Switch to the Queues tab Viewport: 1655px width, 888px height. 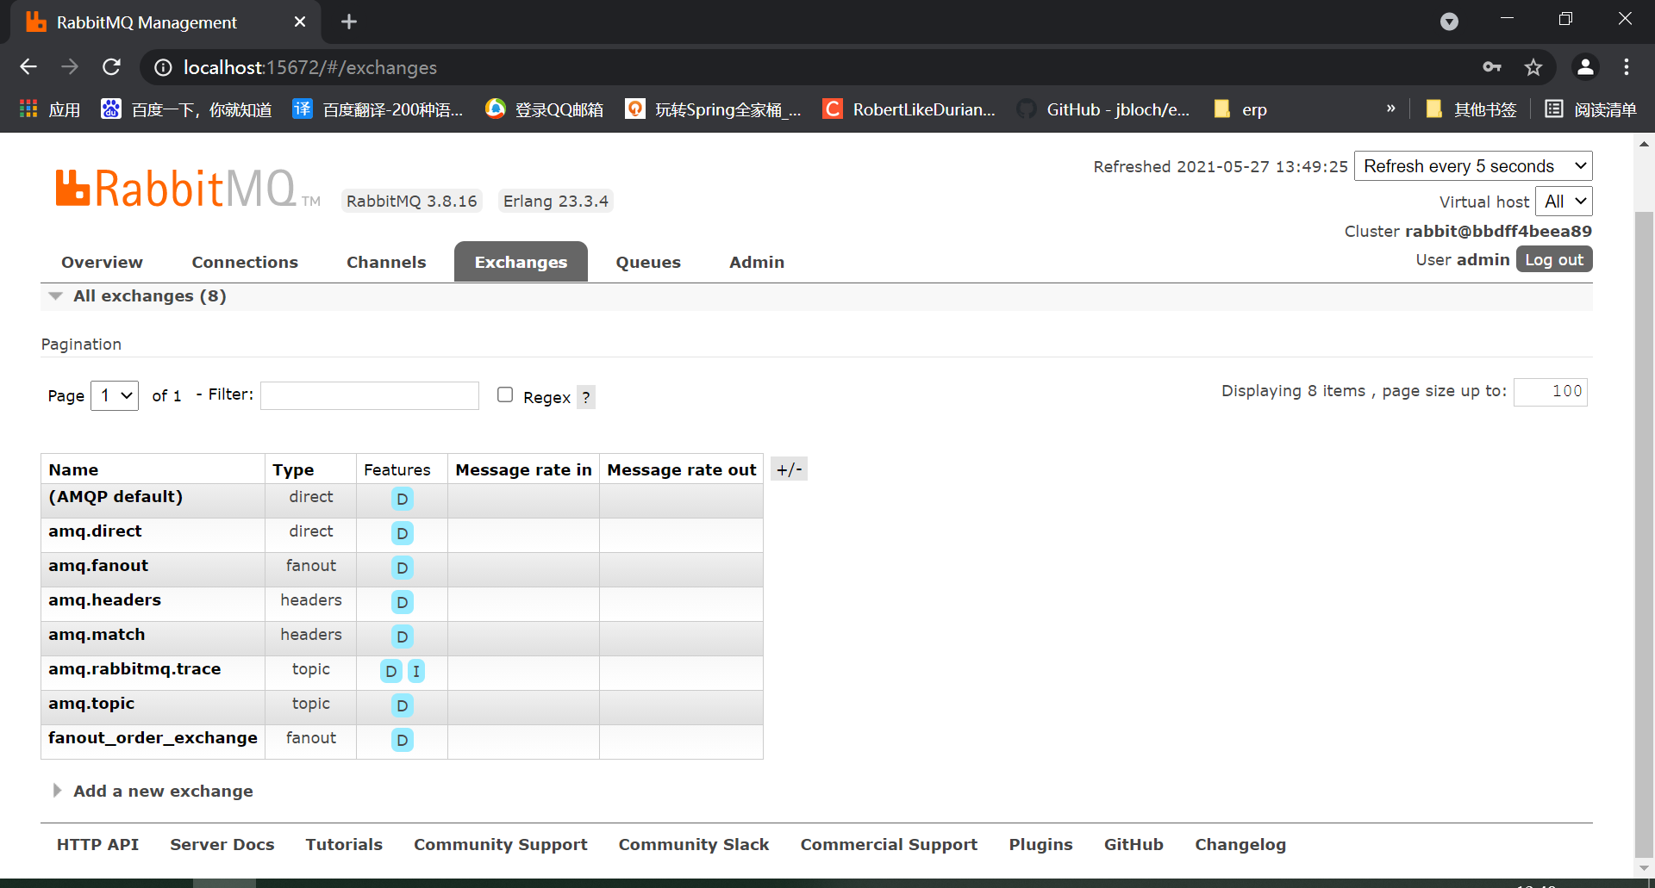[x=648, y=262]
